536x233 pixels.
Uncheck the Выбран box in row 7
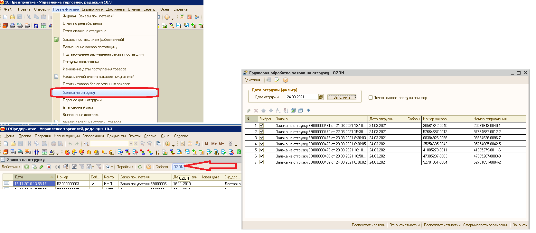[x=262, y=162]
